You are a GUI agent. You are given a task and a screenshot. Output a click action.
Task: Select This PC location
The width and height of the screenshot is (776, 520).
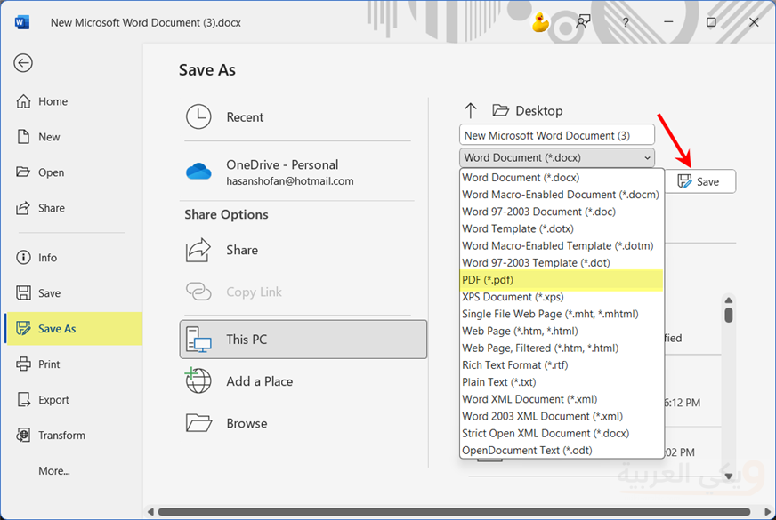pos(303,339)
